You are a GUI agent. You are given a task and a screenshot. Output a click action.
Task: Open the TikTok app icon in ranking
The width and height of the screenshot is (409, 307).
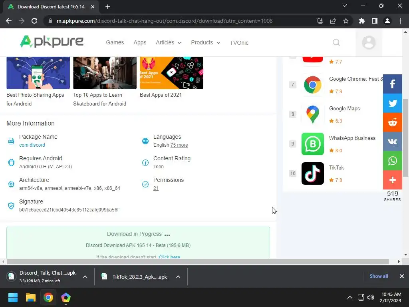pyautogui.click(x=312, y=173)
